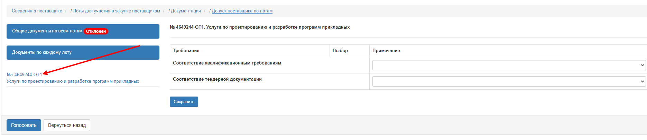Screen dimensions: 647x140
Task: Click the Сохранить button
Action: [x=184, y=102]
